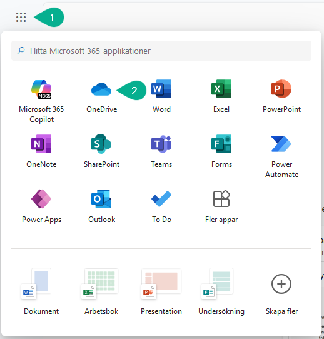Open the Power Automate app
Image resolution: width=324 pixels, height=339 pixels.
tap(281, 156)
